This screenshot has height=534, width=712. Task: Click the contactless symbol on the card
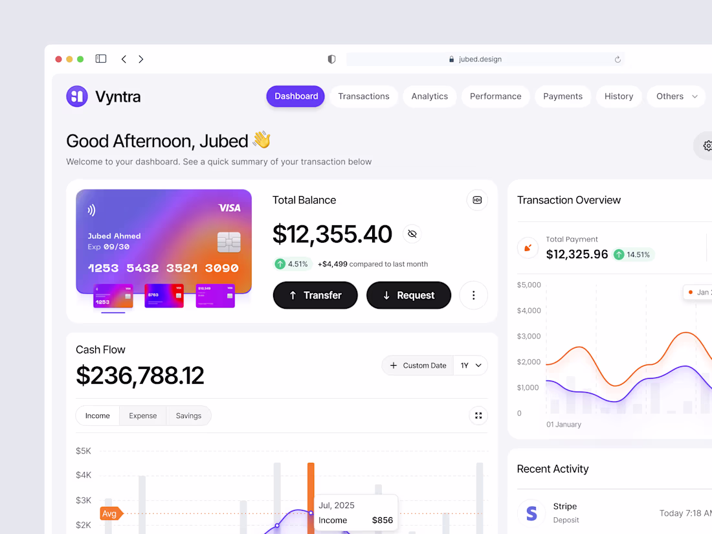[x=91, y=210]
